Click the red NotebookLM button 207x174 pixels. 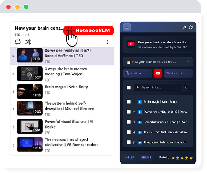pos(88,30)
